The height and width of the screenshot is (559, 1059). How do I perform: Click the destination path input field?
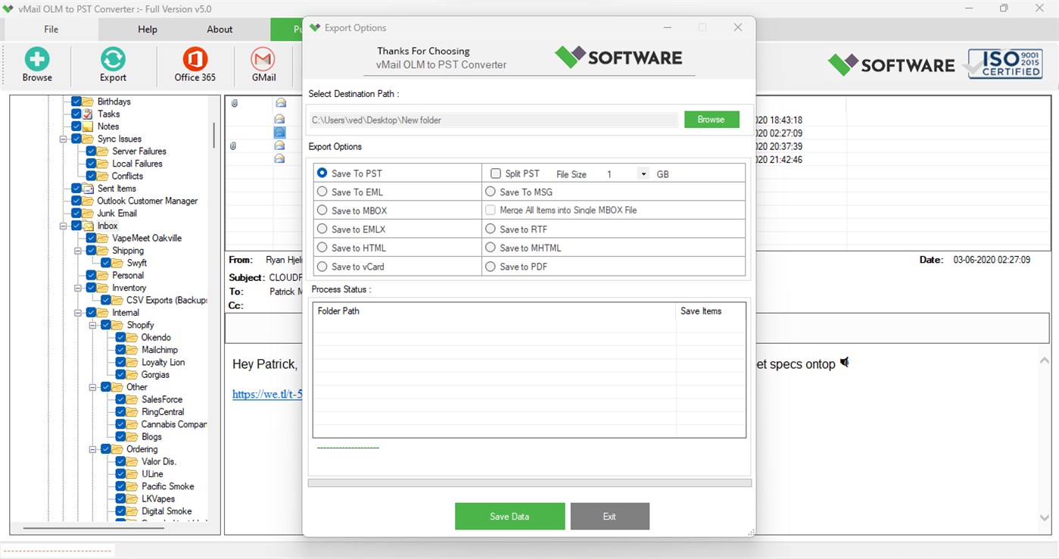493,119
